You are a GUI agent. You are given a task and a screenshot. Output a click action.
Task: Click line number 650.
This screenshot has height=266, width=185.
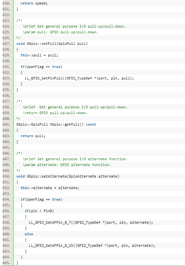click(6, 176)
